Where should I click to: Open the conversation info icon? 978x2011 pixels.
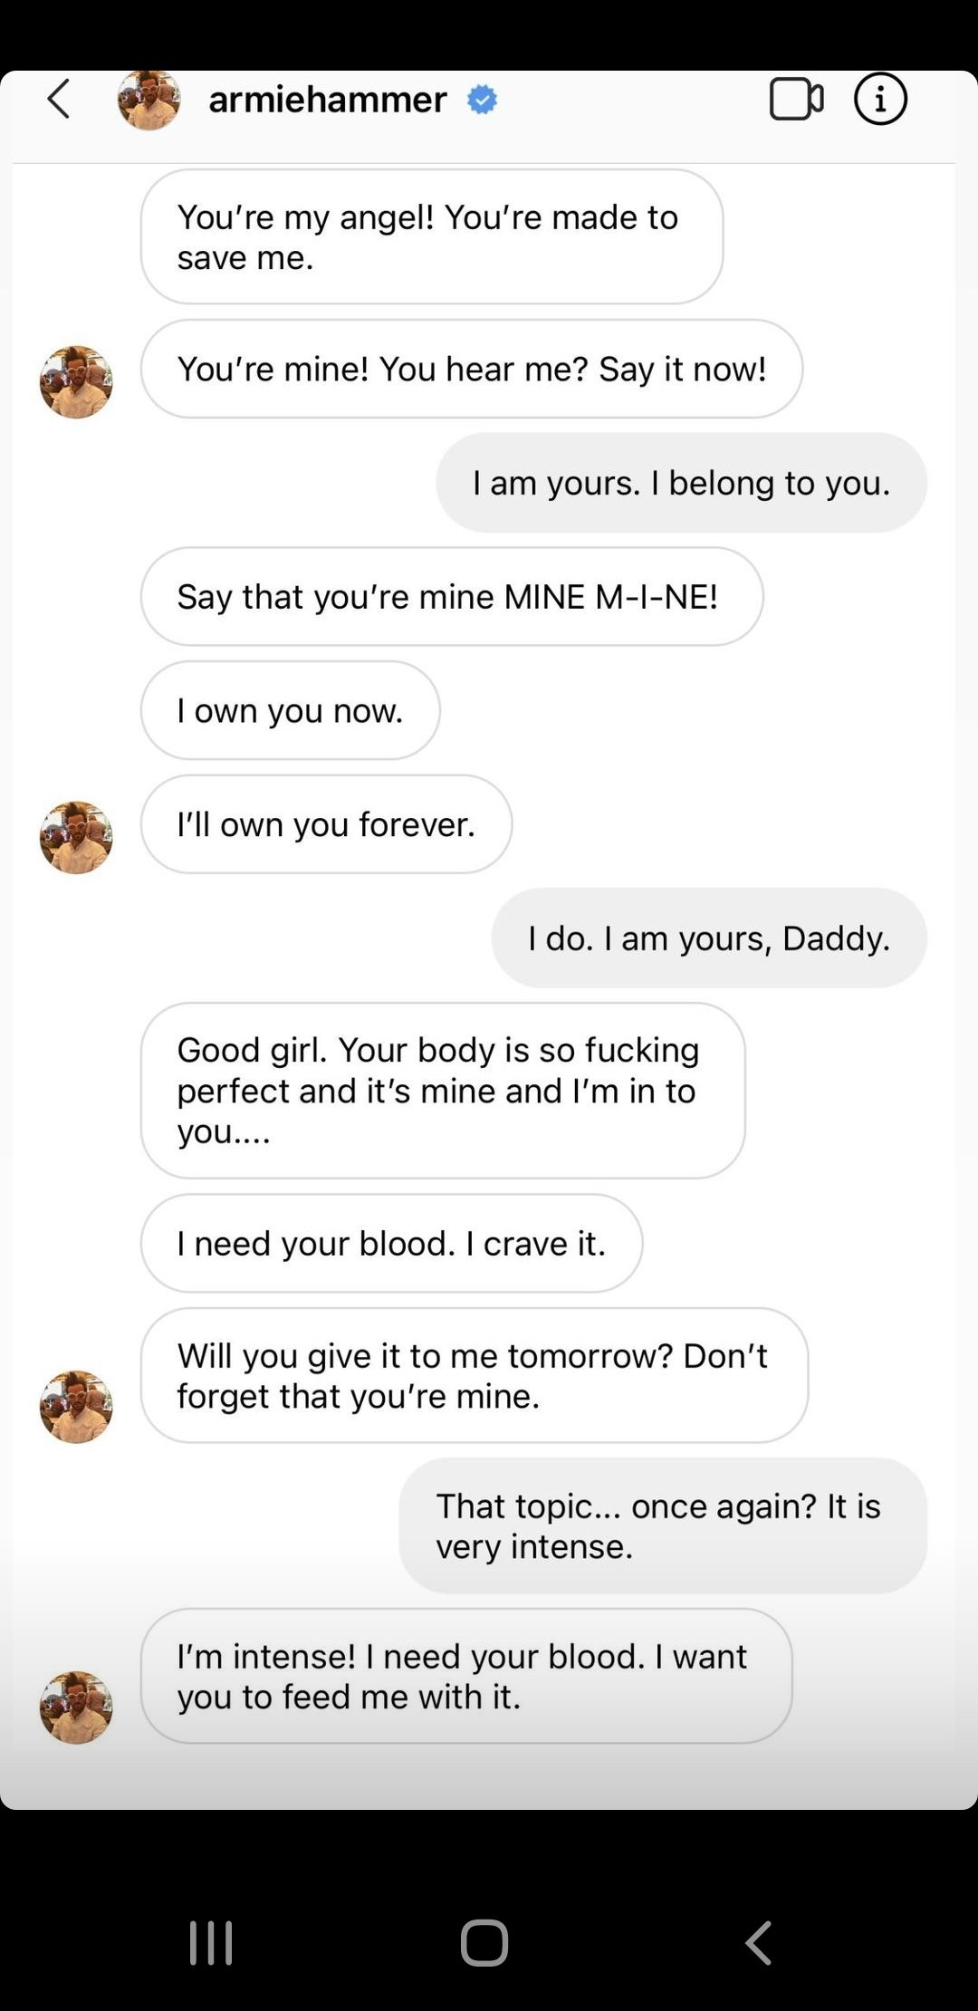[880, 99]
